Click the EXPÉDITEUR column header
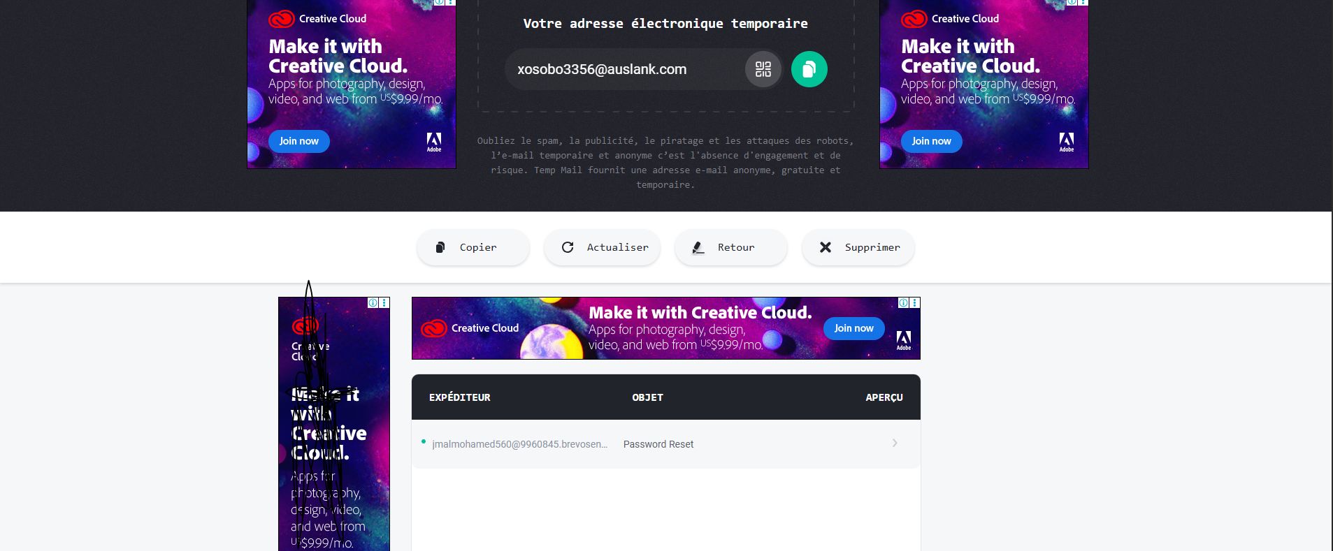The height and width of the screenshot is (551, 1333). [x=460, y=397]
